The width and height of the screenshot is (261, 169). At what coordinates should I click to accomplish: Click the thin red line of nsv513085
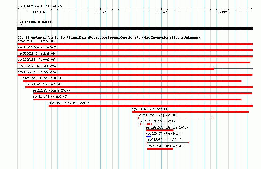pos(167,143)
